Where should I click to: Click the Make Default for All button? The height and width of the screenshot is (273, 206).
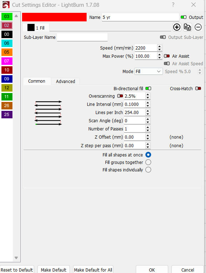[93, 270]
